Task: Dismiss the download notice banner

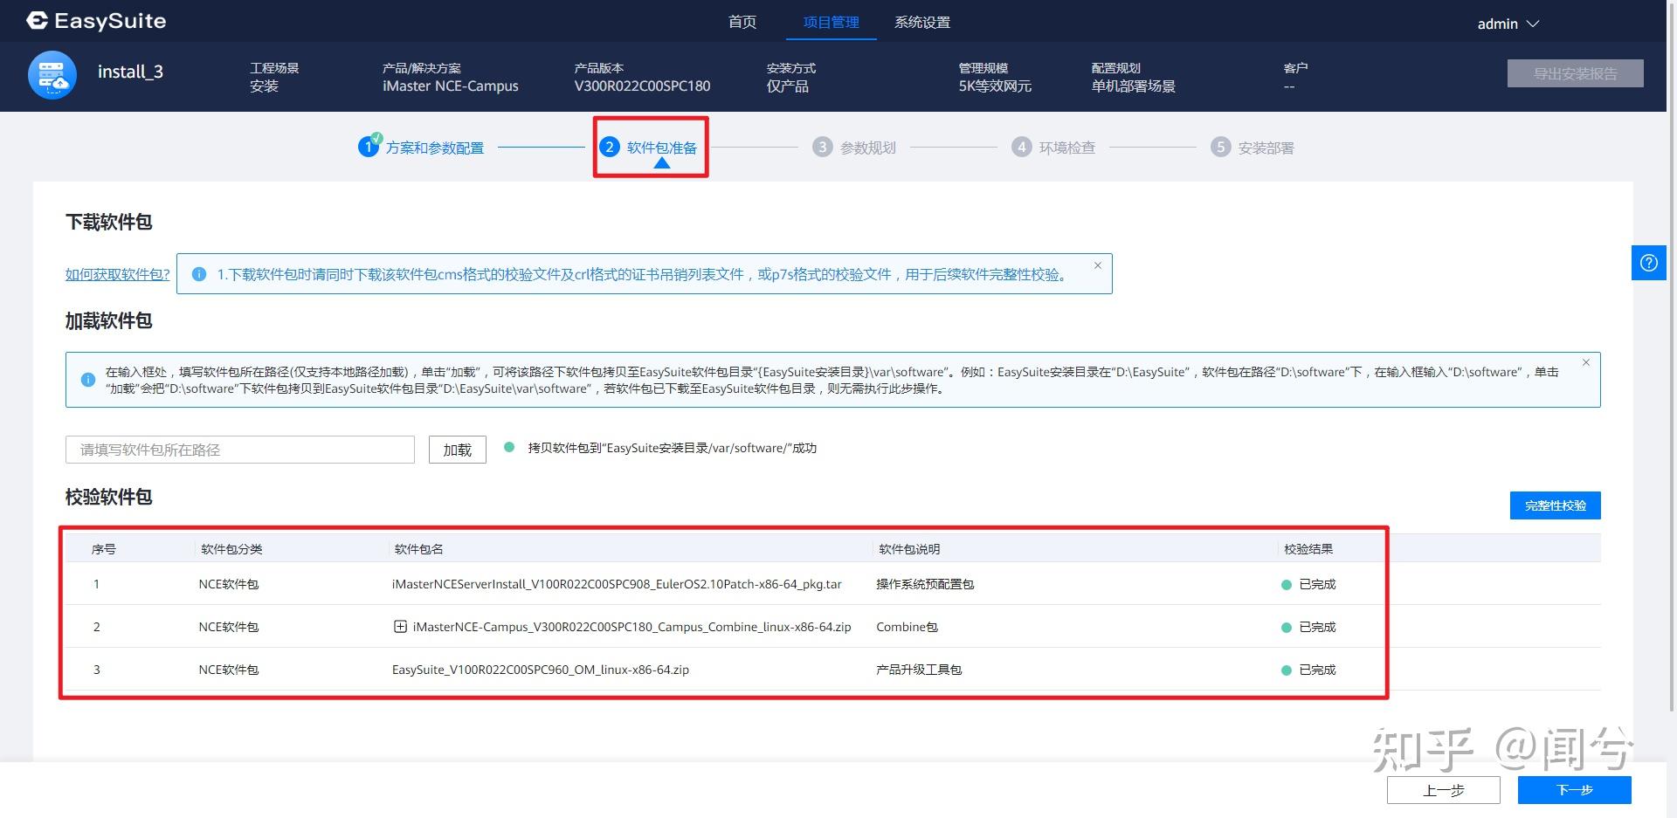Action: click(1097, 265)
